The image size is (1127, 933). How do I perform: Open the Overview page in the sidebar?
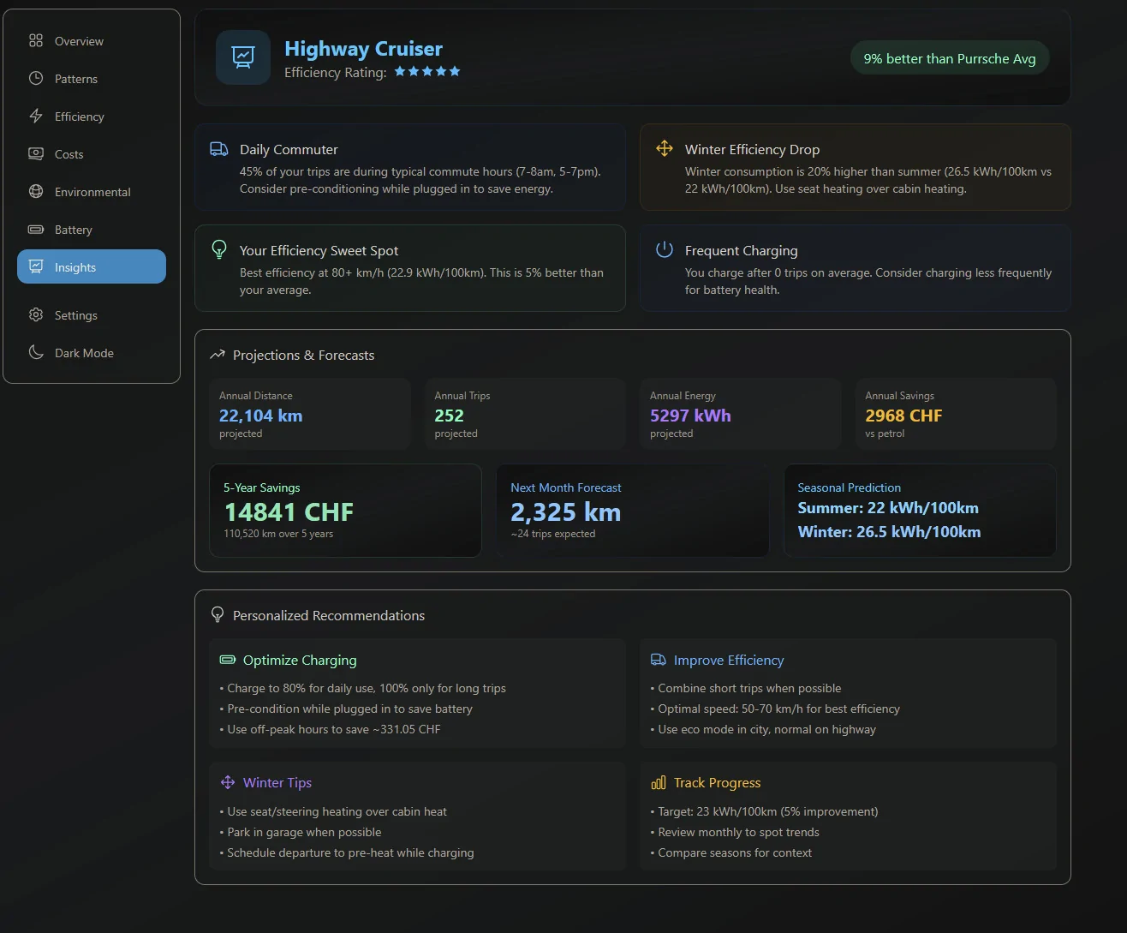pyautogui.click(x=92, y=41)
